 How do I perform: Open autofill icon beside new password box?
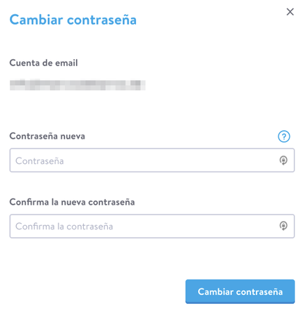point(283,160)
